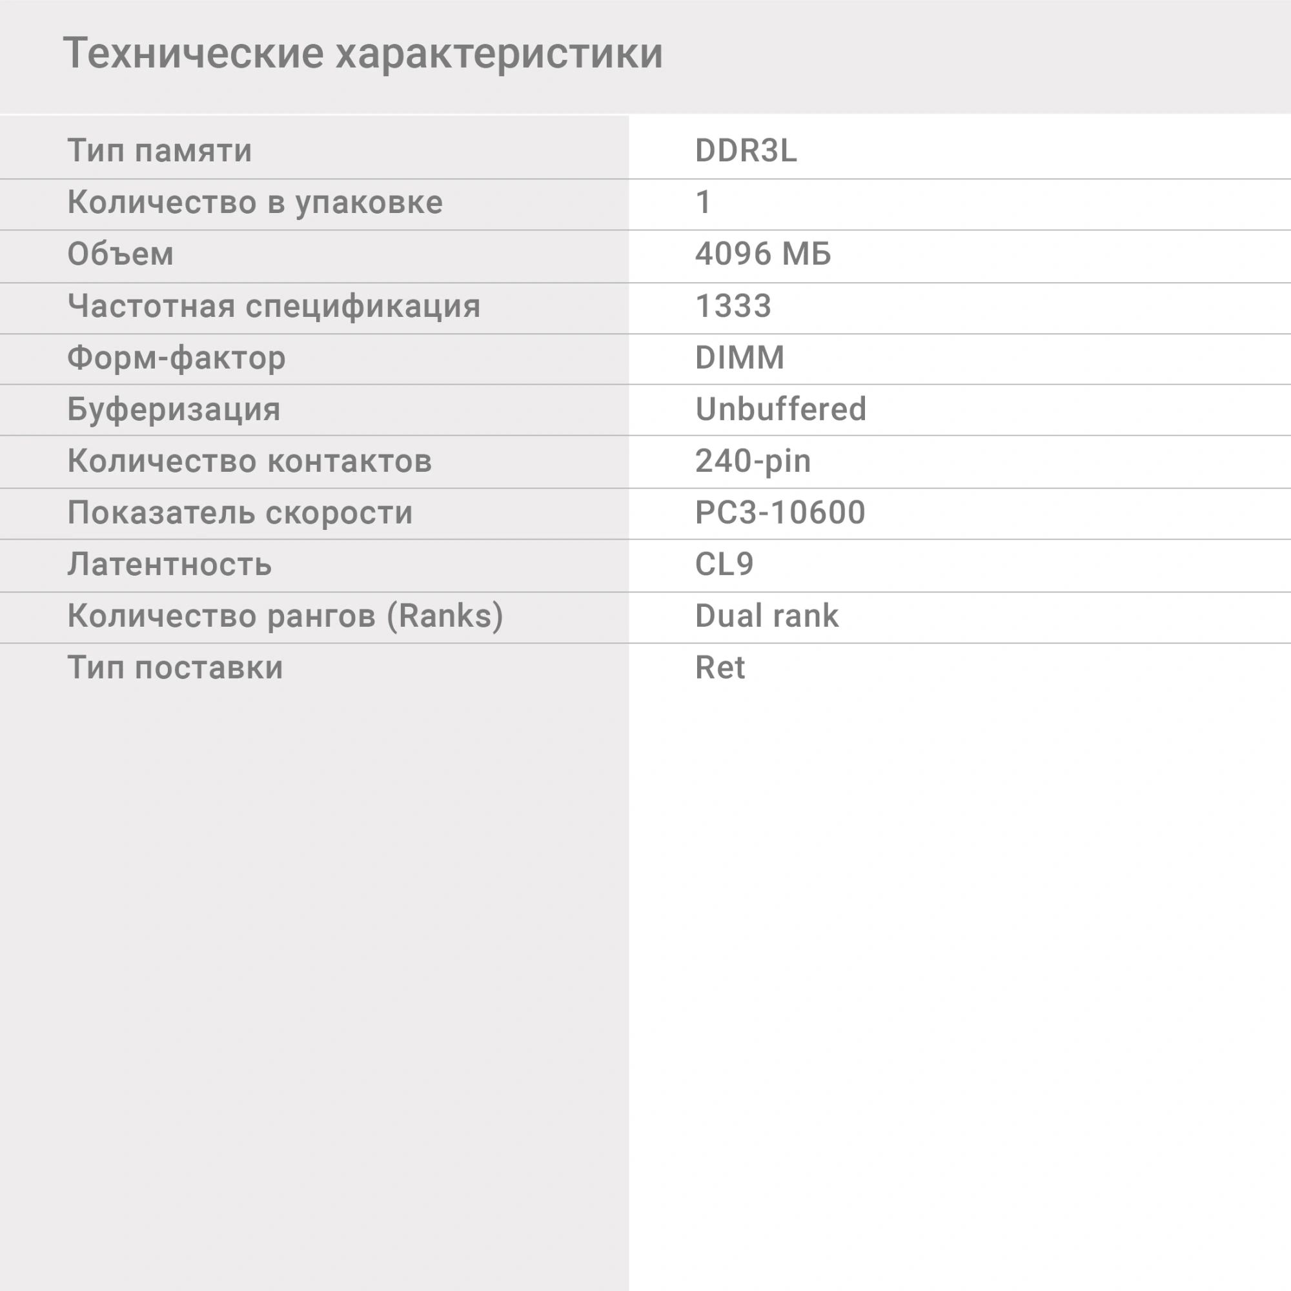This screenshot has height=1291, width=1291.
Task: Click the 'Форм-фактор' label
Action: tap(176, 358)
